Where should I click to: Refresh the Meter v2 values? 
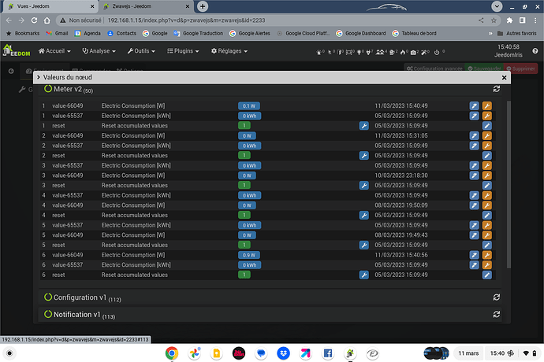497,89
